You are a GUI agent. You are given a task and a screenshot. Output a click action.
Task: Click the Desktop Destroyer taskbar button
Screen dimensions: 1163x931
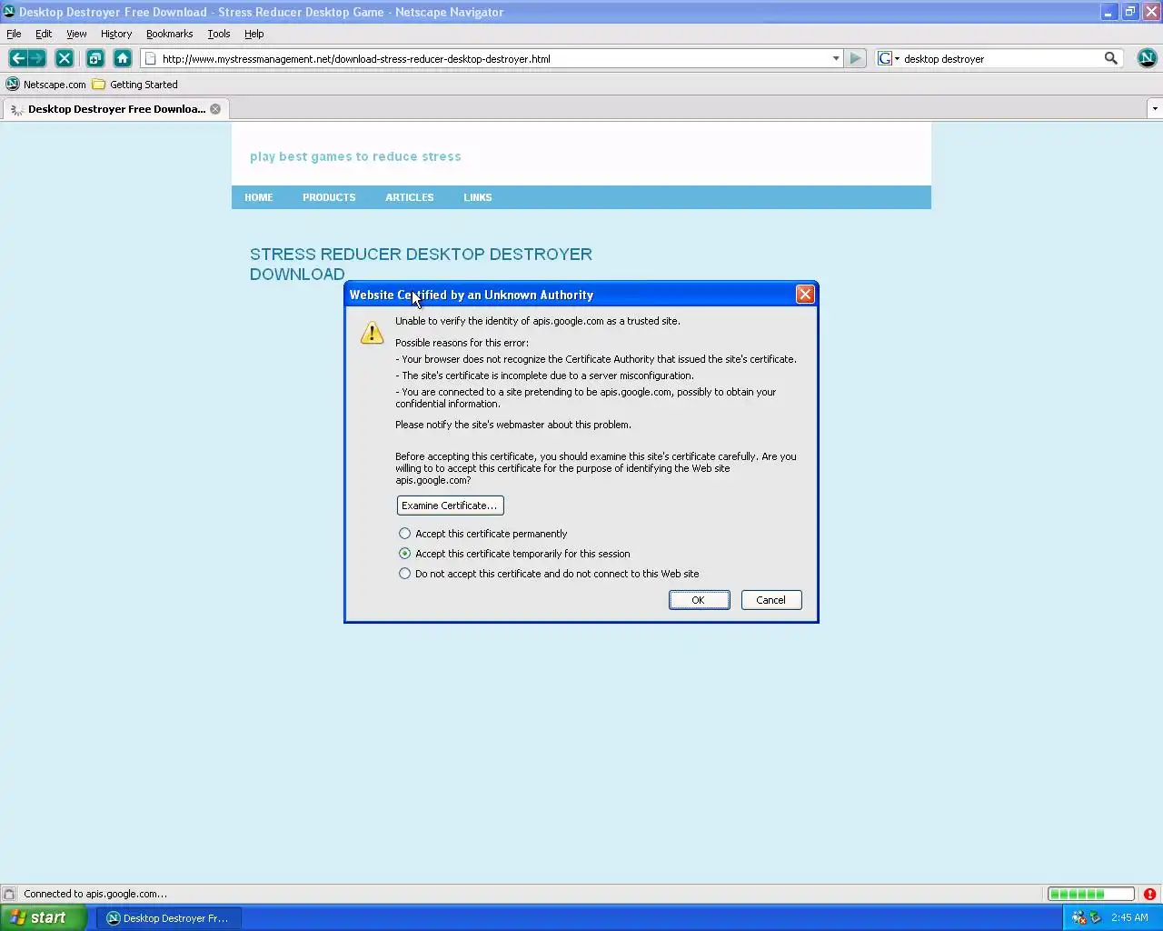169,918
